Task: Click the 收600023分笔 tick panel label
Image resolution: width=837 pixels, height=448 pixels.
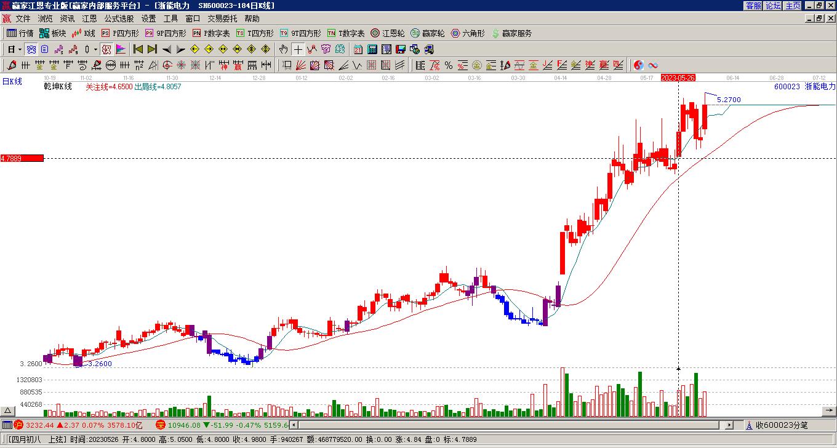Action: (782, 425)
